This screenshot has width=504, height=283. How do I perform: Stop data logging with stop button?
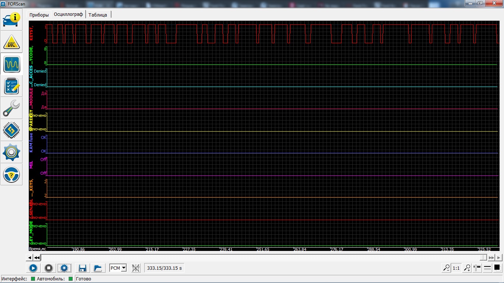(49, 268)
